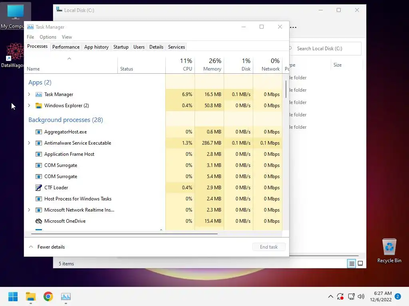The height and width of the screenshot is (306, 409).
Task: Click the 5 items status text
Action: tap(66, 264)
